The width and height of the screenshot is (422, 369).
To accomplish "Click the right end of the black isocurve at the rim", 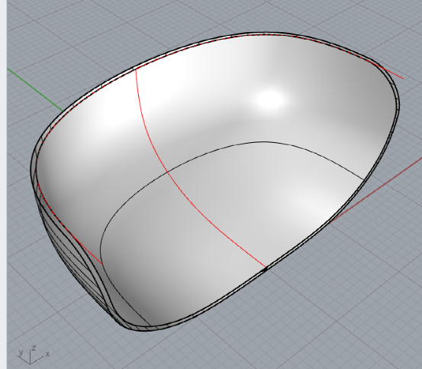I will 364,180.
